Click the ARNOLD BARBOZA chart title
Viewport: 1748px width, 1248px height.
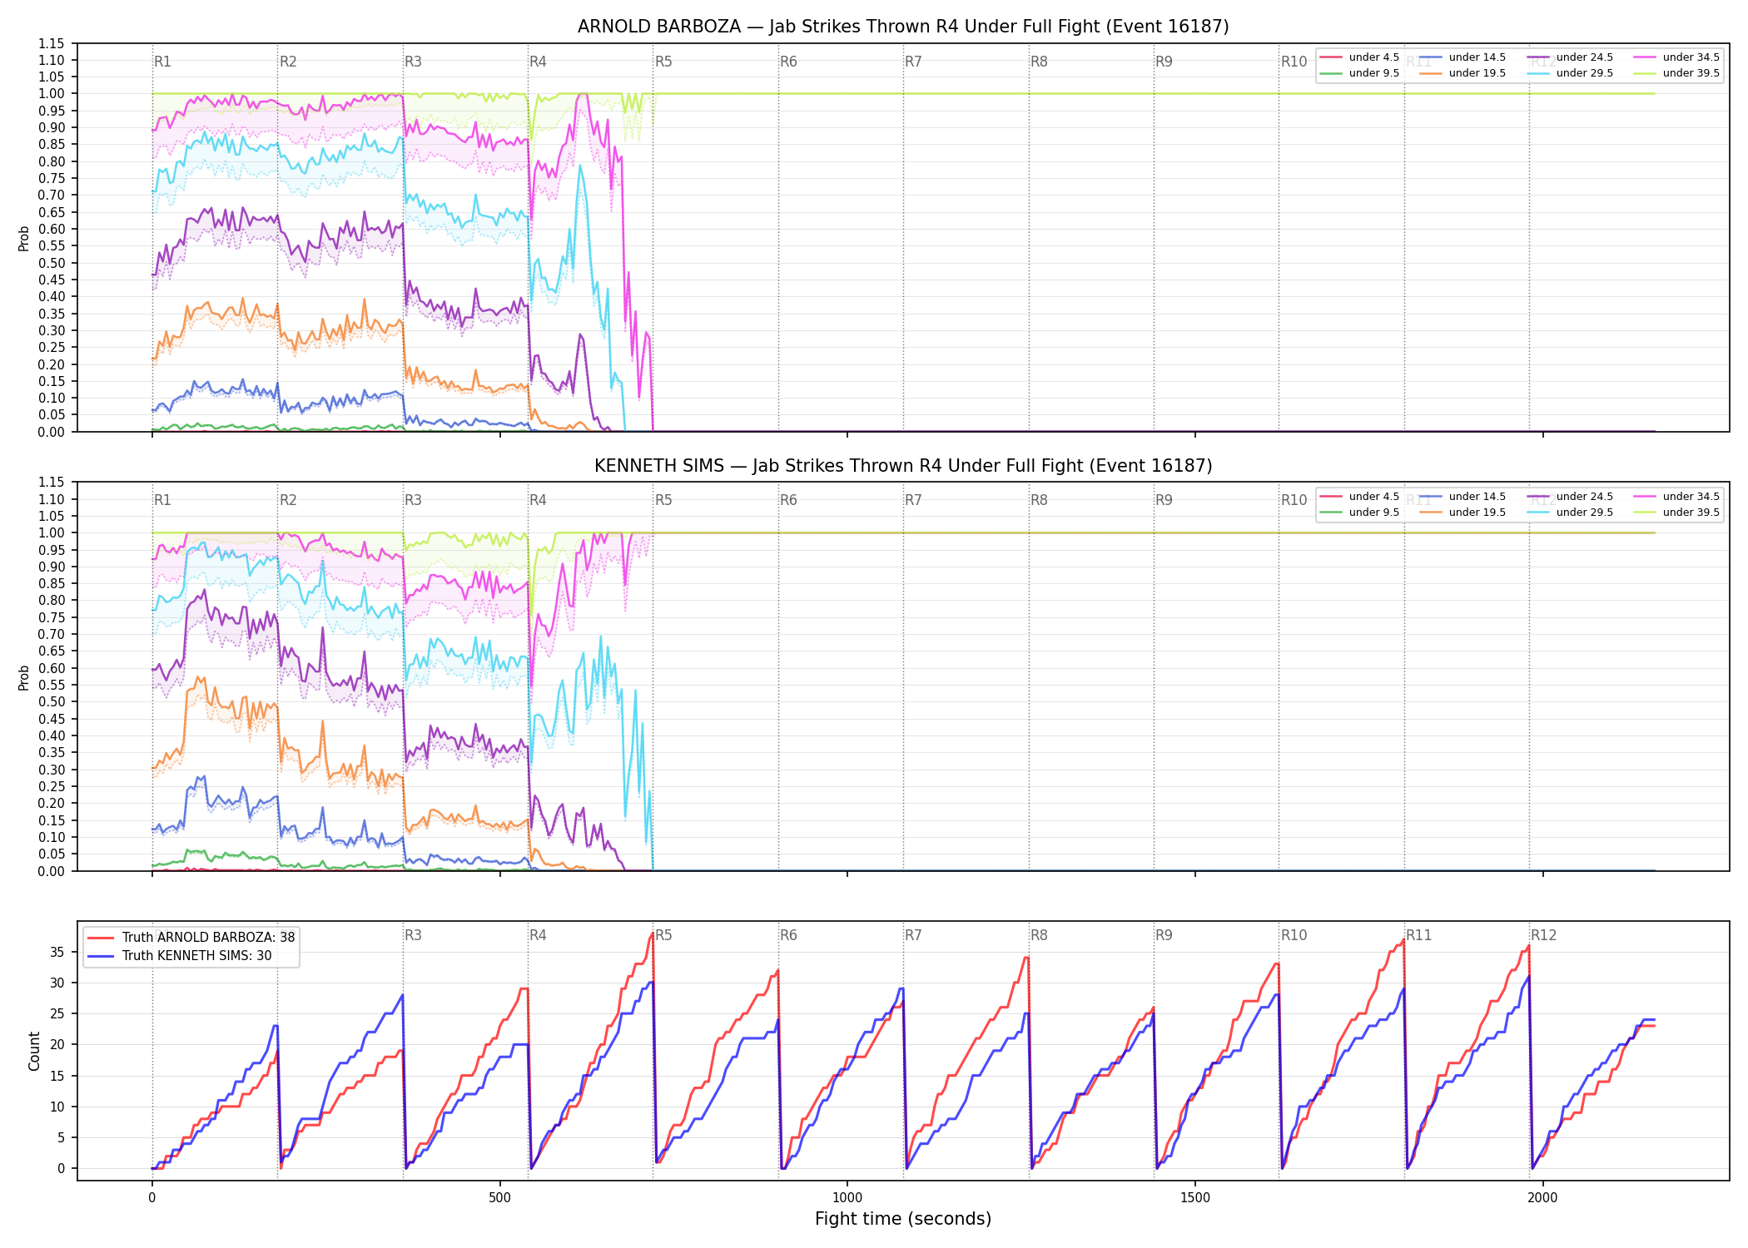click(903, 27)
